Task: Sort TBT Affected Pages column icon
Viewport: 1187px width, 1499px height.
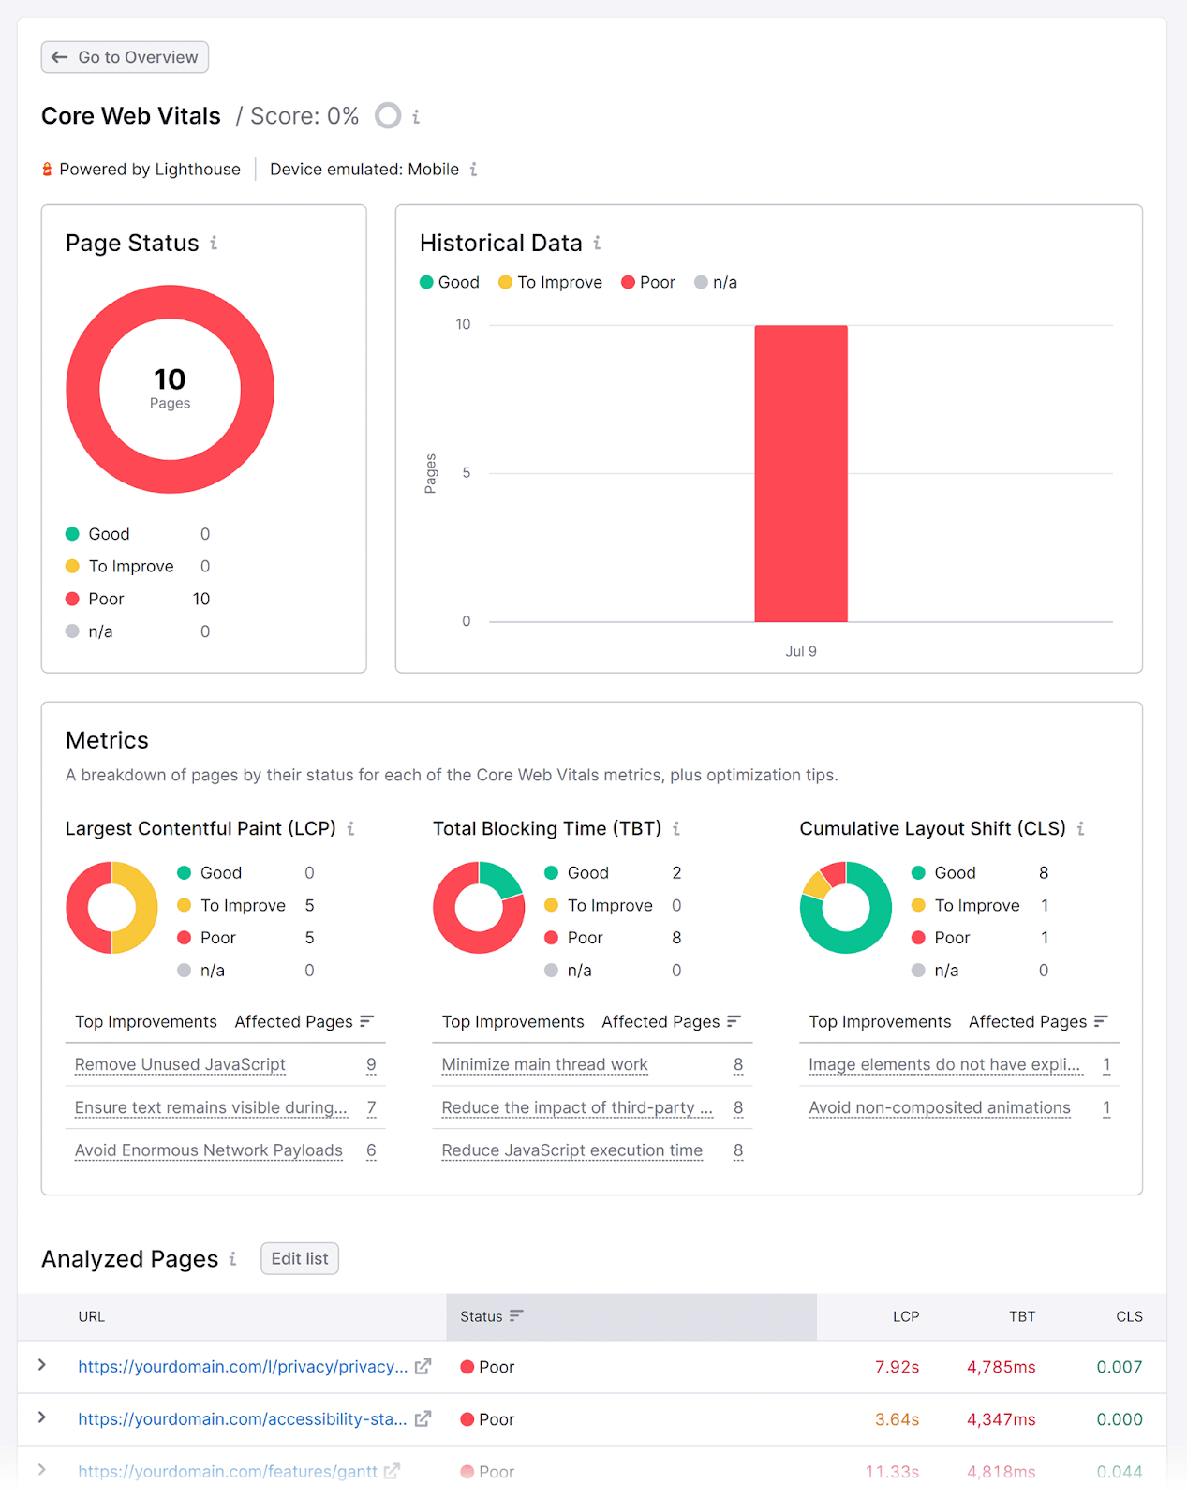Action: 734,1021
